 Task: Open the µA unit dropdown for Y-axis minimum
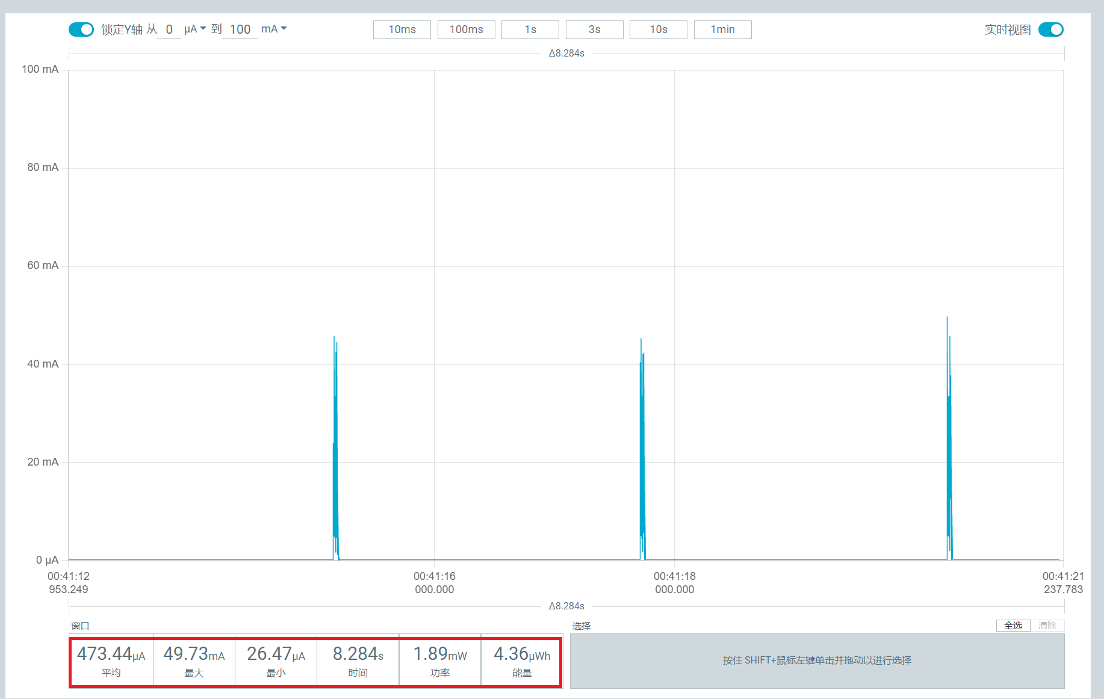195,29
